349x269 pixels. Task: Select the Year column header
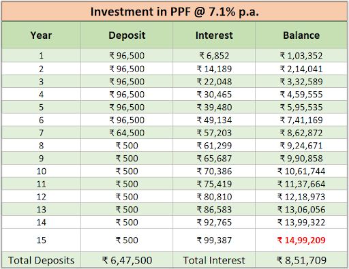[41, 35]
